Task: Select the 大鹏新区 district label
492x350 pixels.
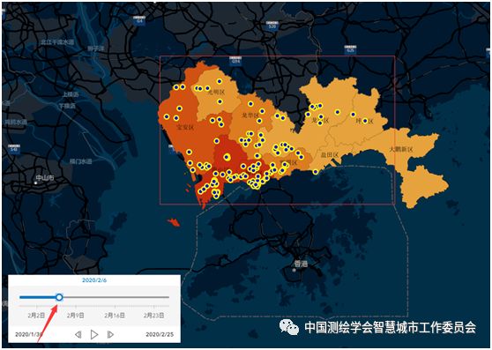Action: (401, 149)
